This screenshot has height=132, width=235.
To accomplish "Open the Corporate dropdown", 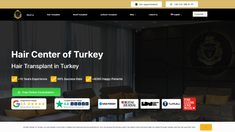I will pos(200,14).
